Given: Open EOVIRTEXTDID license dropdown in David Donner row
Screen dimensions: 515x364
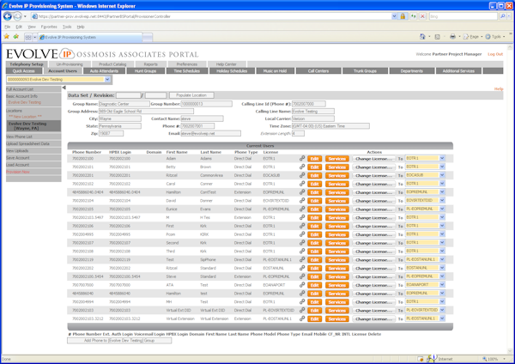Looking at the screenshot, I should 442,200.
